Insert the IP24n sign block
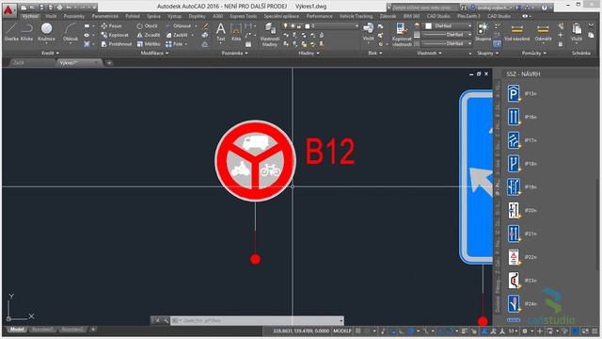The image size is (602, 339). [514, 303]
